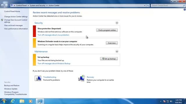Click the Action Center flag in system tray
This screenshot has width=186, height=104.
point(164,101)
